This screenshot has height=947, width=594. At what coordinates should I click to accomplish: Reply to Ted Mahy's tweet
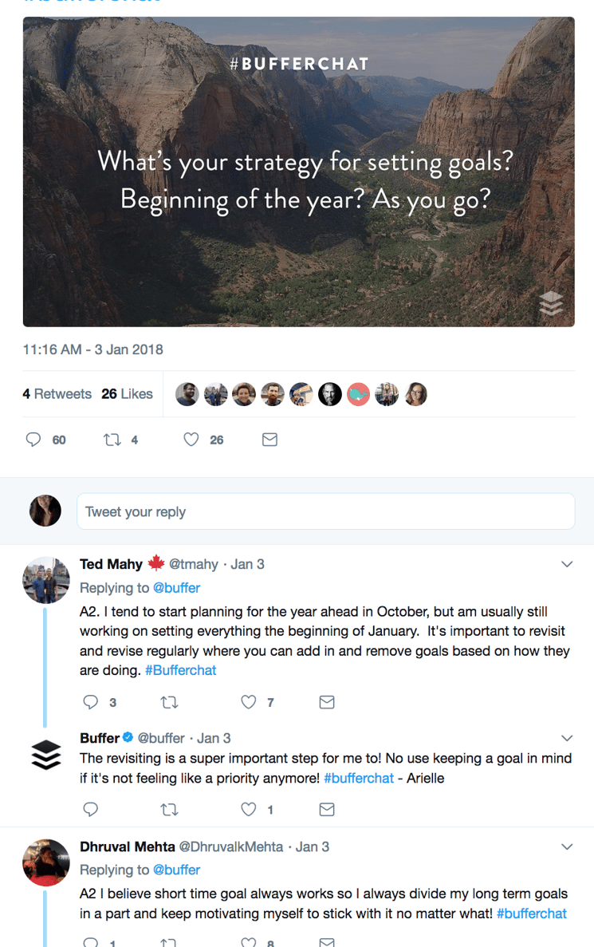(x=91, y=702)
